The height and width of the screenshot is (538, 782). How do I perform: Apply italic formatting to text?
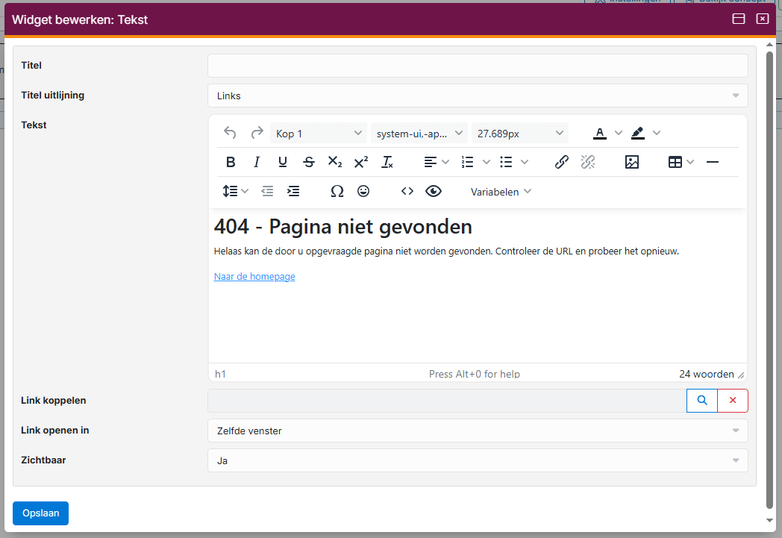(x=257, y=162)
